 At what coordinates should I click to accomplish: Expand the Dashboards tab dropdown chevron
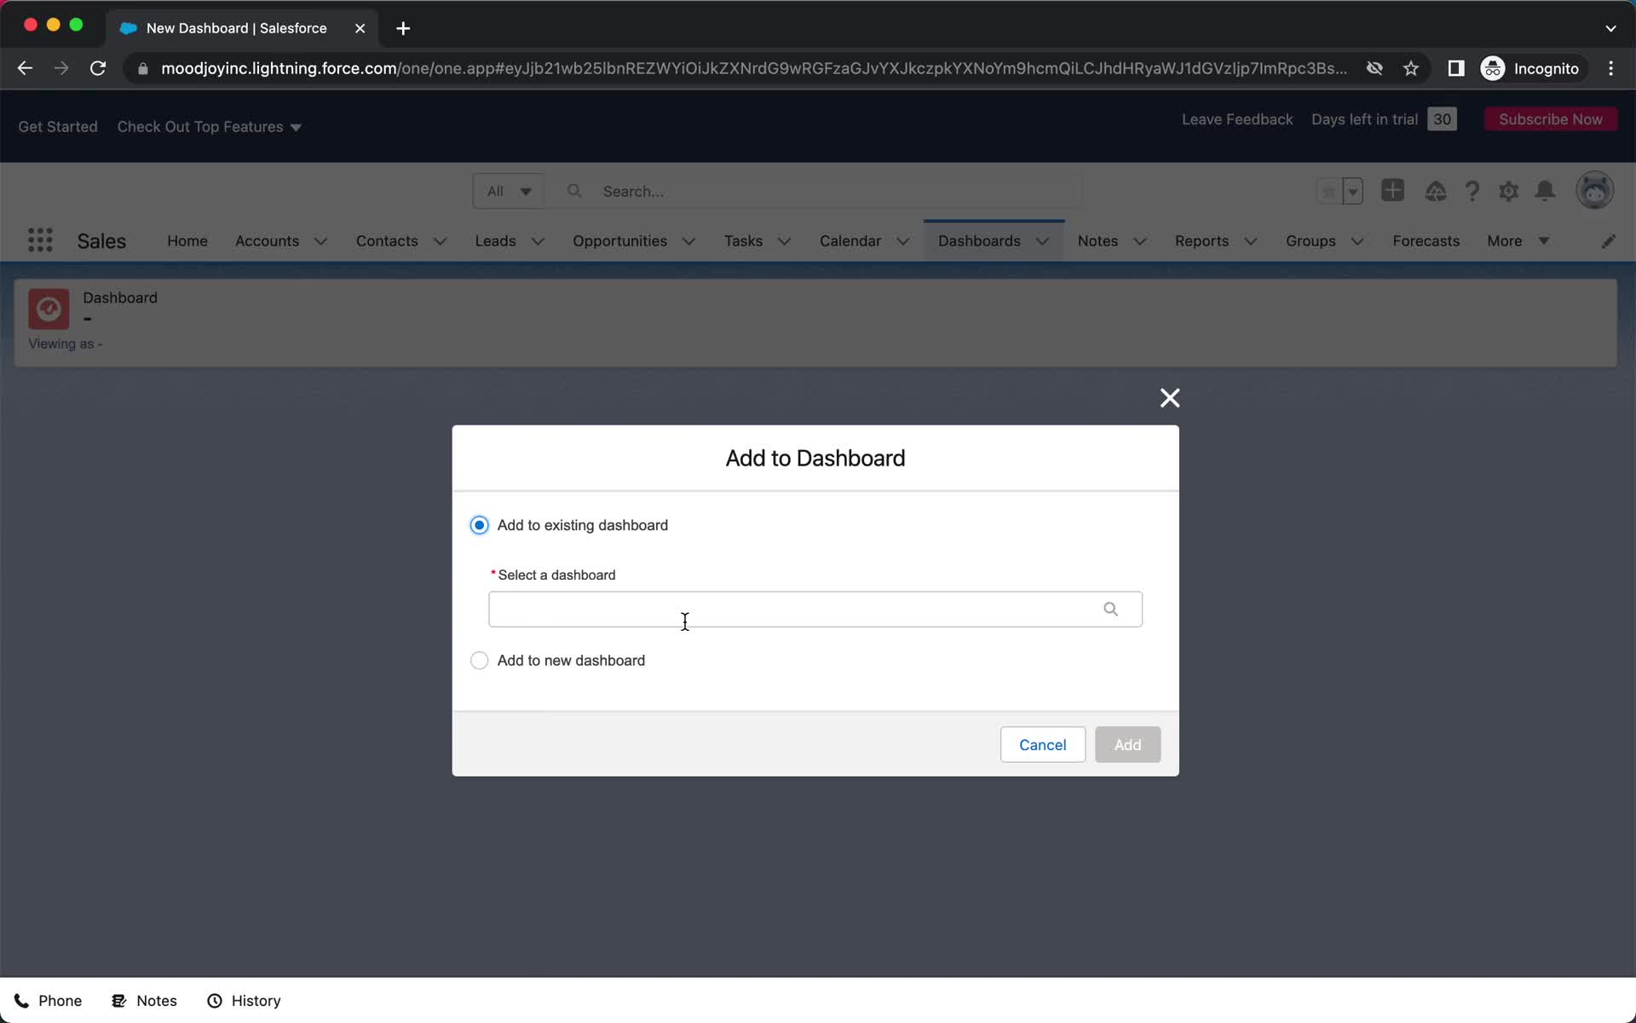pos(1042,241)
